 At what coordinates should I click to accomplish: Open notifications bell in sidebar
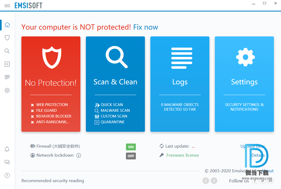[x=7, y=149]
